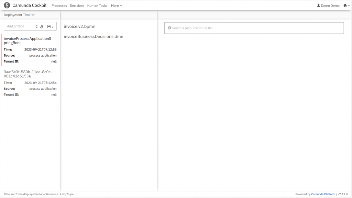Focus the Add criteria search field
Screen dimensions: 352x198
[x=19, y=26]
